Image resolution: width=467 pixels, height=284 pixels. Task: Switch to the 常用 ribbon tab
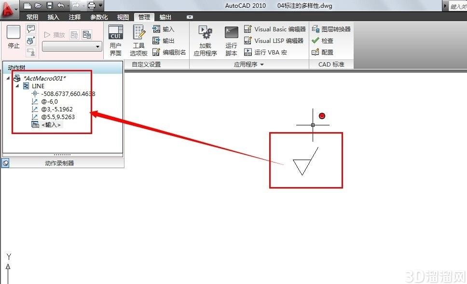point(32,17)
